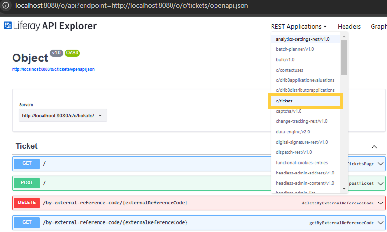Click the site info icon in address bar
This screenshot has height=232, width=387.
coord(6,5)
